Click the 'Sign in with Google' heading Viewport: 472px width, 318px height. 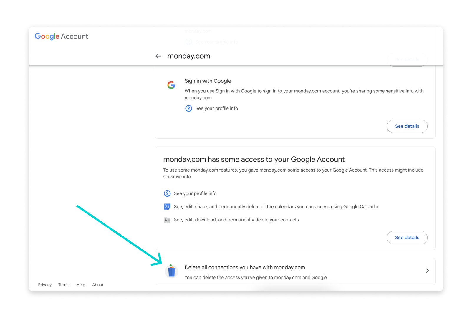point(208,81)
